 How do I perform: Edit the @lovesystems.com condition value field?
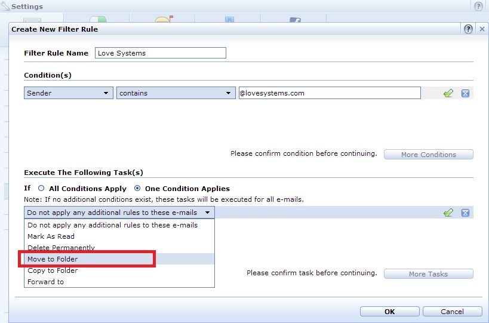(x=330, y=93)
